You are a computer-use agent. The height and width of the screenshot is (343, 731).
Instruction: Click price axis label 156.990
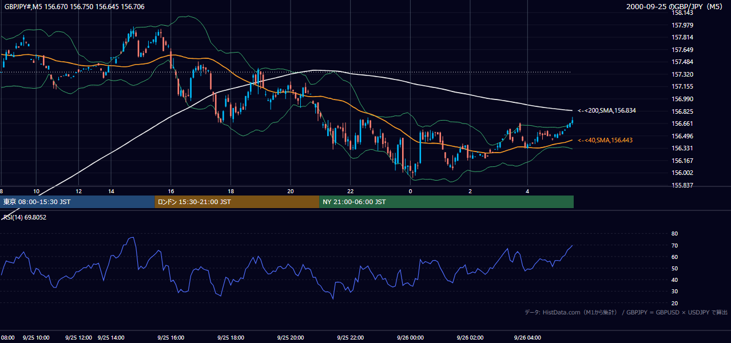(x=682, y=99)
